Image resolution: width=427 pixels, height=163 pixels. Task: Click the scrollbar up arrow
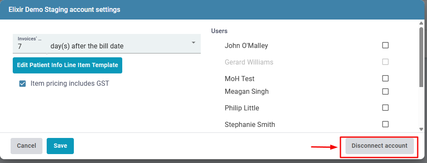pyautogui.click(x=421, y=23)
